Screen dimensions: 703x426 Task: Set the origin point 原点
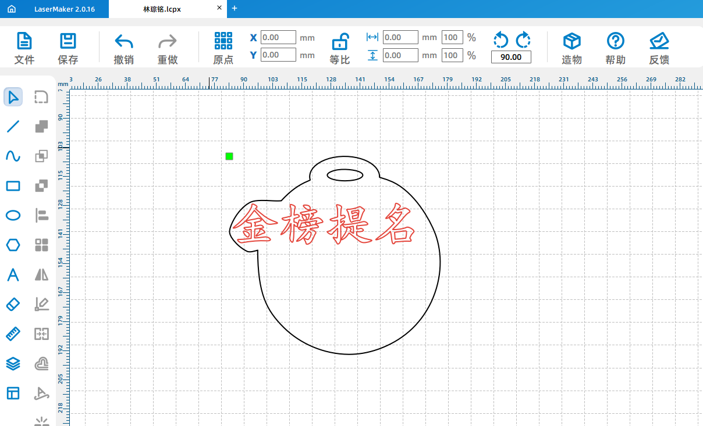(x=223, y=49)
